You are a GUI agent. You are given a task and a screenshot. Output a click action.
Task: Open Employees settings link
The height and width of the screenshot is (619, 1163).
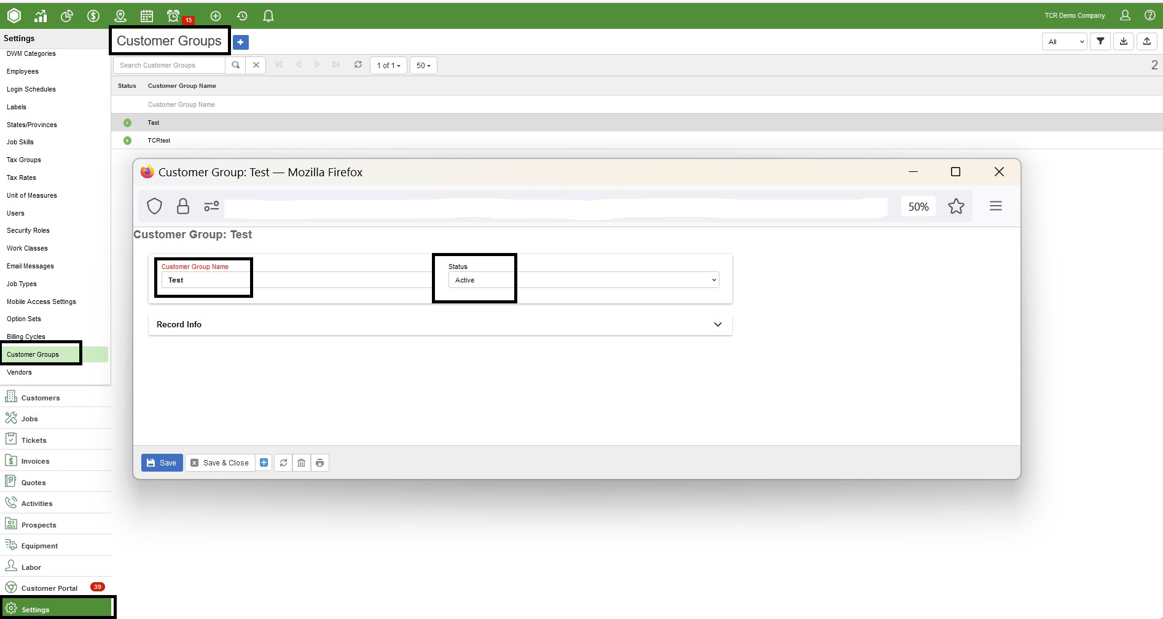(23, 71)
